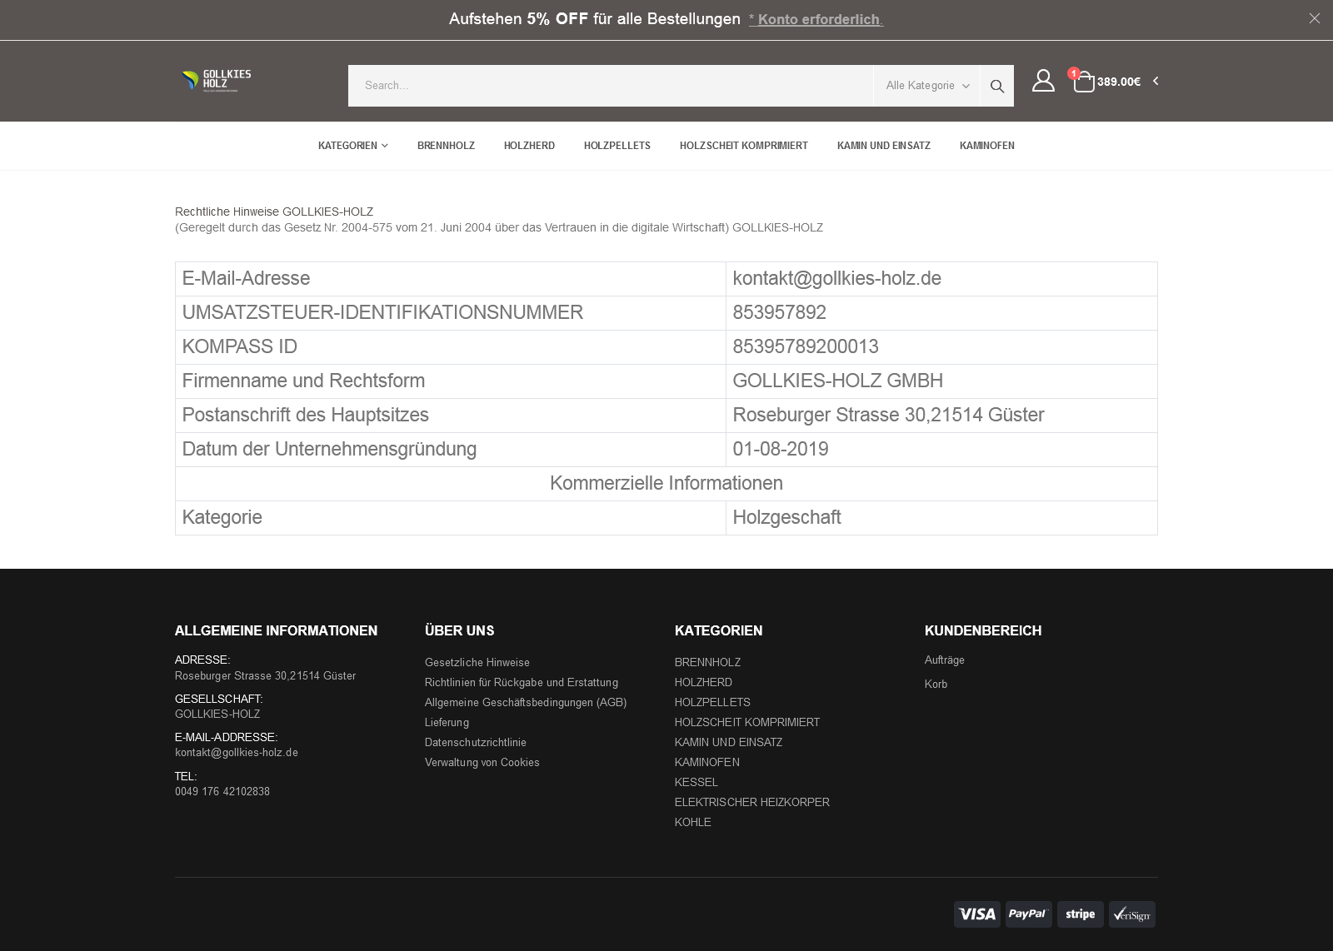Open Datenschutzrichtlinie footer link

476,743
